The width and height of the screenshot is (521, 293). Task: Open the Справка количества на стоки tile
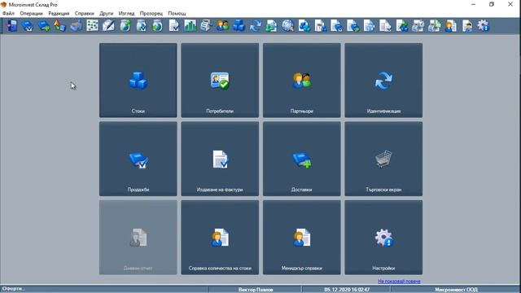tap(220, 237)
